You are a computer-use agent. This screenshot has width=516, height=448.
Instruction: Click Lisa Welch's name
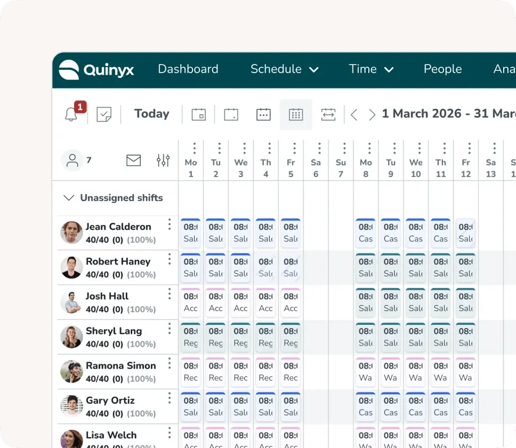[111, 435]
